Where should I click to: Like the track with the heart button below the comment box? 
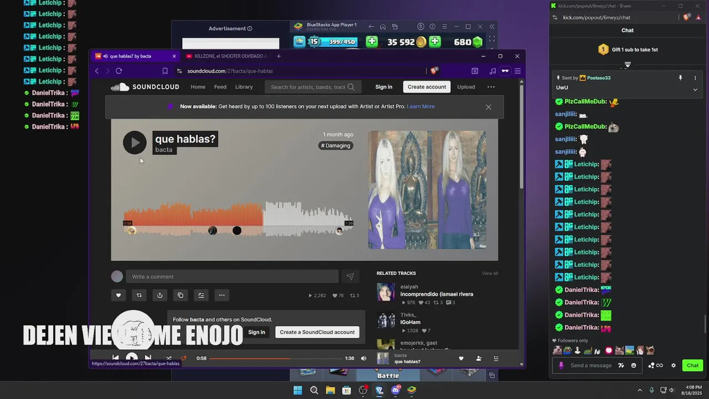pyautogui.click(x=118, y=295)
